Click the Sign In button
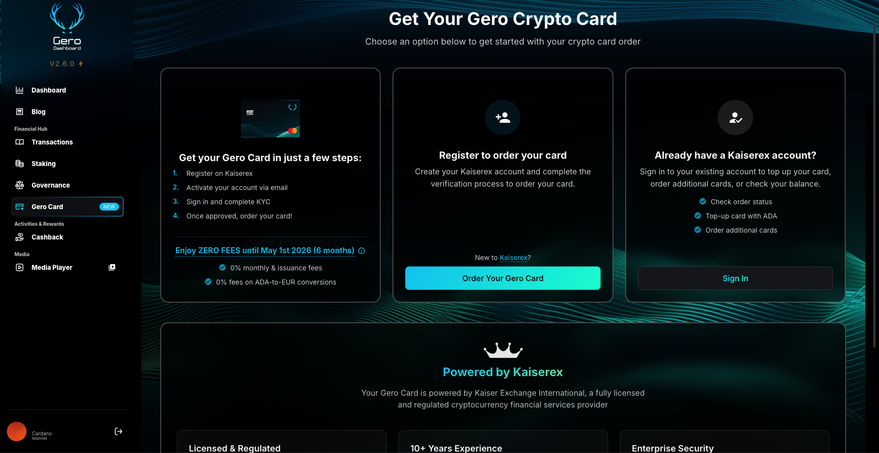Screen dimensions: 879x453 [735, 278]
